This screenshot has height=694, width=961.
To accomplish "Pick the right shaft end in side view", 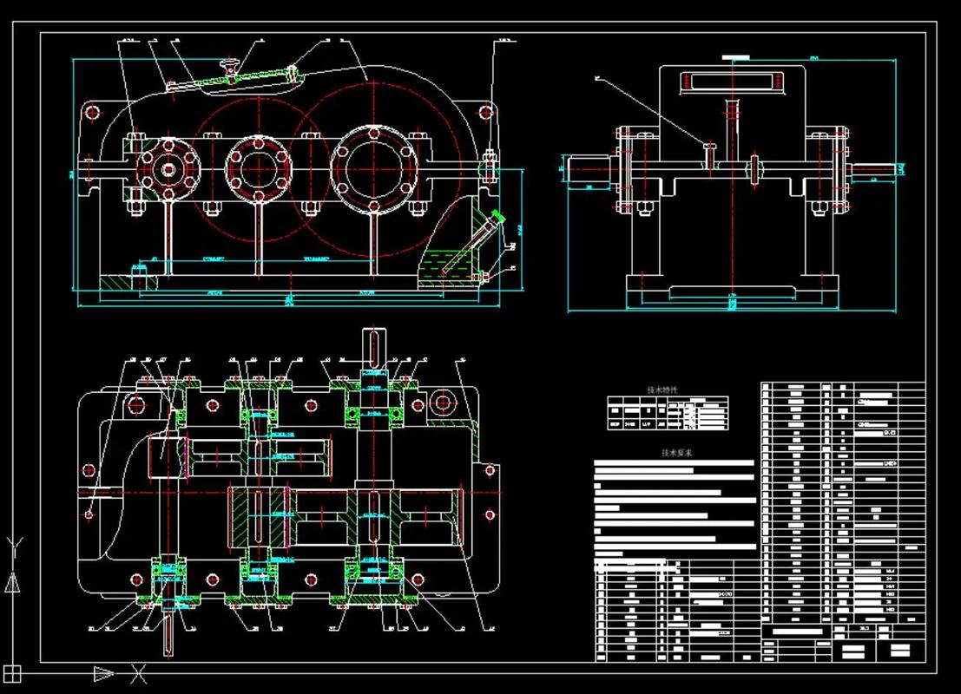I will [x=877, y=169].
